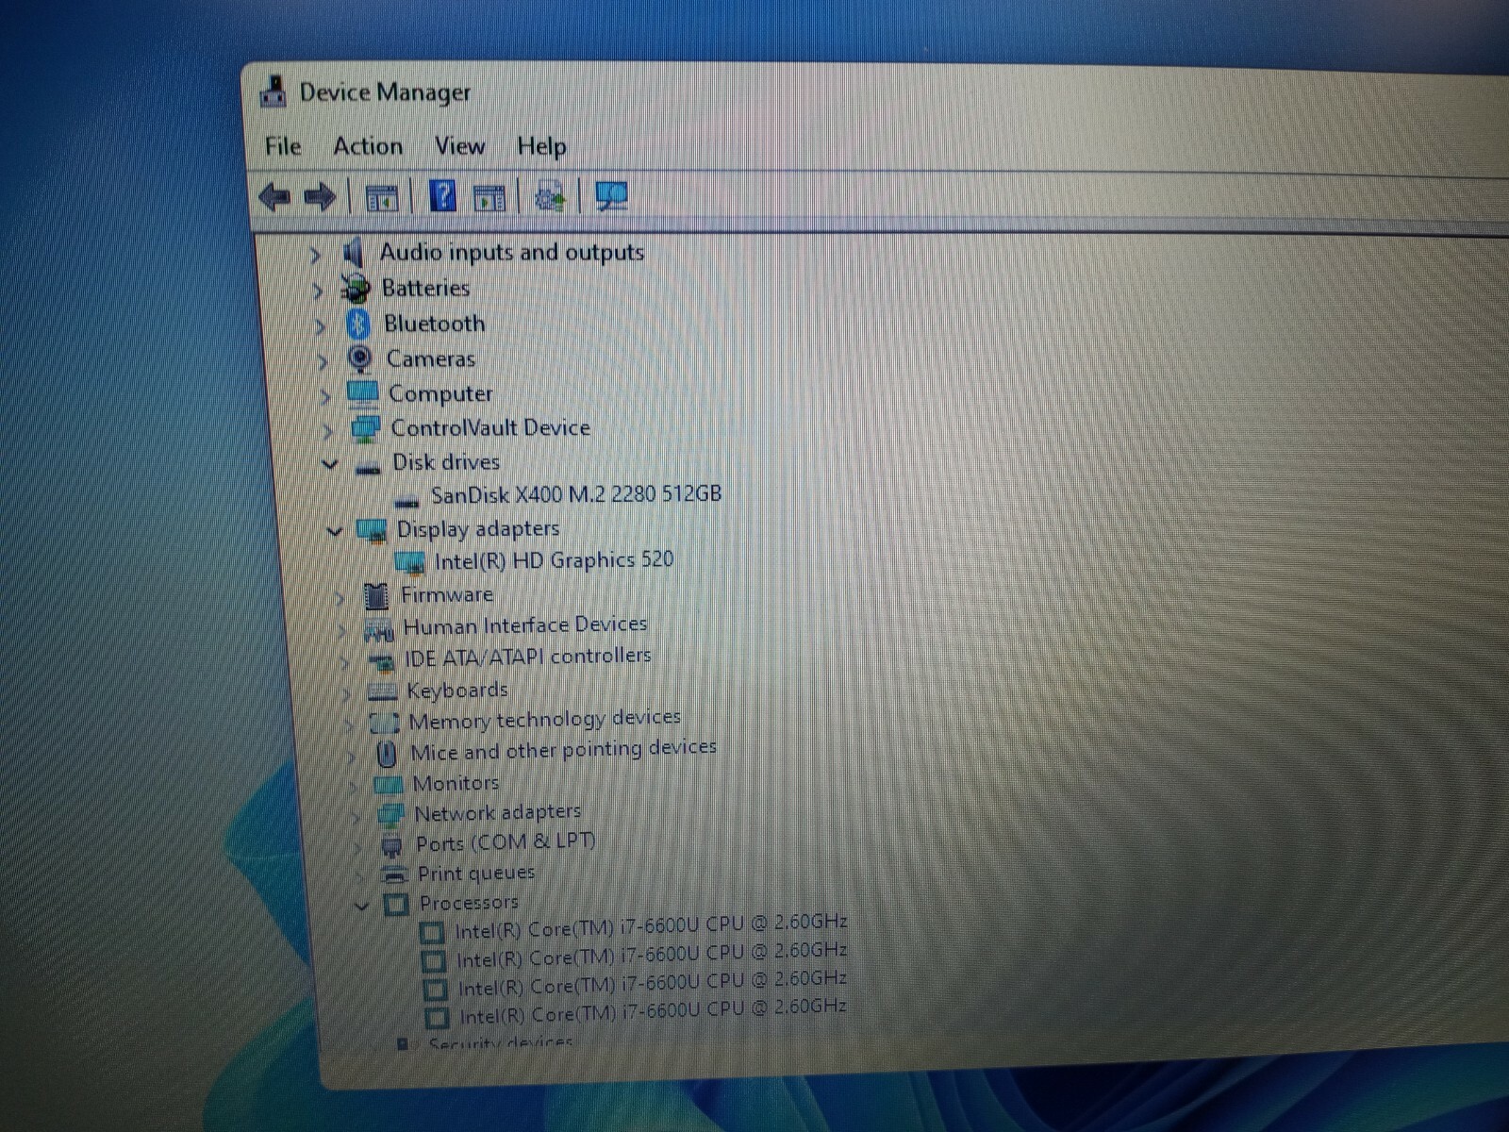Image resolution: width=1509 pixels, height=1132 pixels.
Task: Select Mice and other pointing devices
Action: click(x=564, y=750)
